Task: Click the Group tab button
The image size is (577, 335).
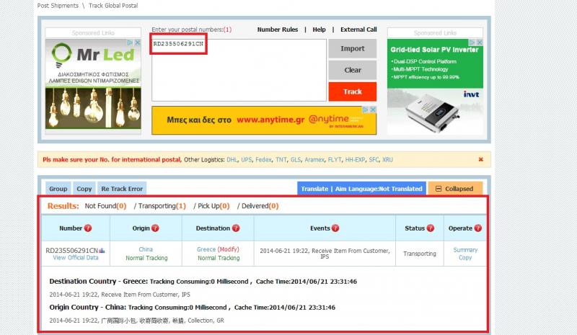Action: click(58, 189)
